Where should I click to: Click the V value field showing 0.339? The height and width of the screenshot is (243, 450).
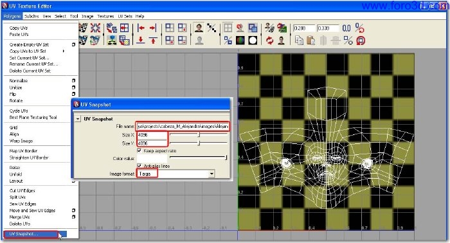tap(328, 28)
